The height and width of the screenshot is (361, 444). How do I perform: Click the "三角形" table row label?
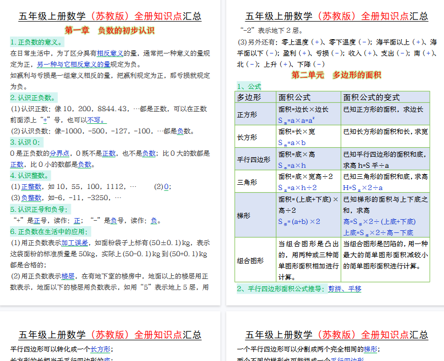click(247, 182)
